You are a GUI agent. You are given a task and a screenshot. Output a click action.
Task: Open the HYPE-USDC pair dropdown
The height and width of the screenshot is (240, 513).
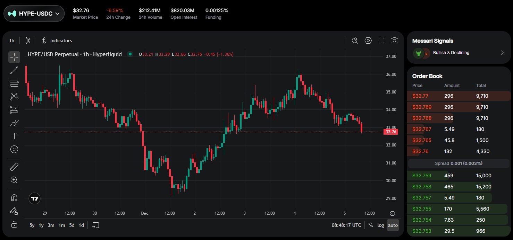click(34, 14)
